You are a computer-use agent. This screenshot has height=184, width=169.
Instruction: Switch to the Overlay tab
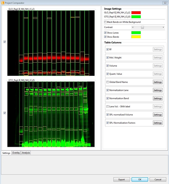pyautogui.click(x=16, y=153)
